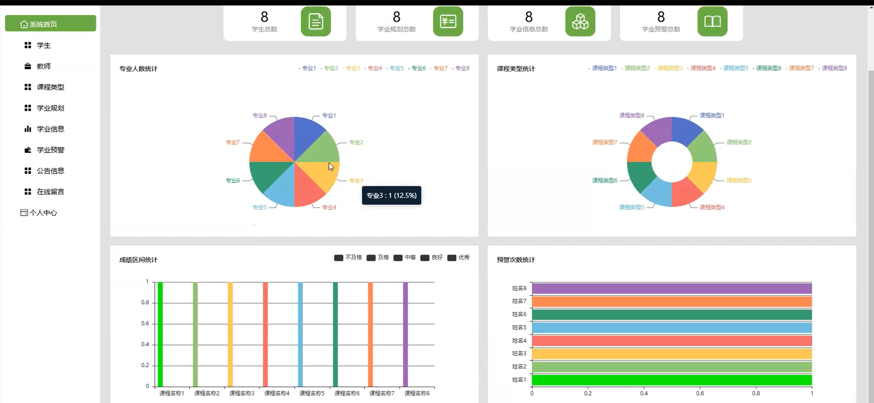Click the wallet icon beside 学业预警

(x=28, y=150)
